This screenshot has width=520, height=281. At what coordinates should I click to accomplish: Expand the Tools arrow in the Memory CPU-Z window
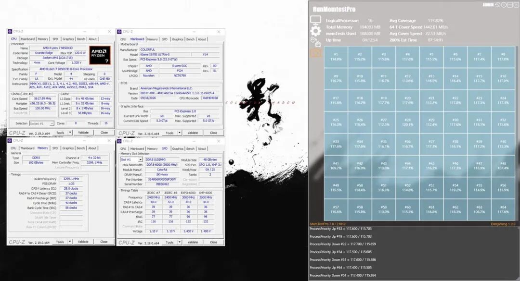70,242
